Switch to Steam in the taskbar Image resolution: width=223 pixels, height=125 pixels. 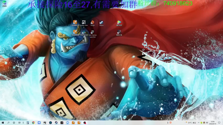tap(56, 122)
